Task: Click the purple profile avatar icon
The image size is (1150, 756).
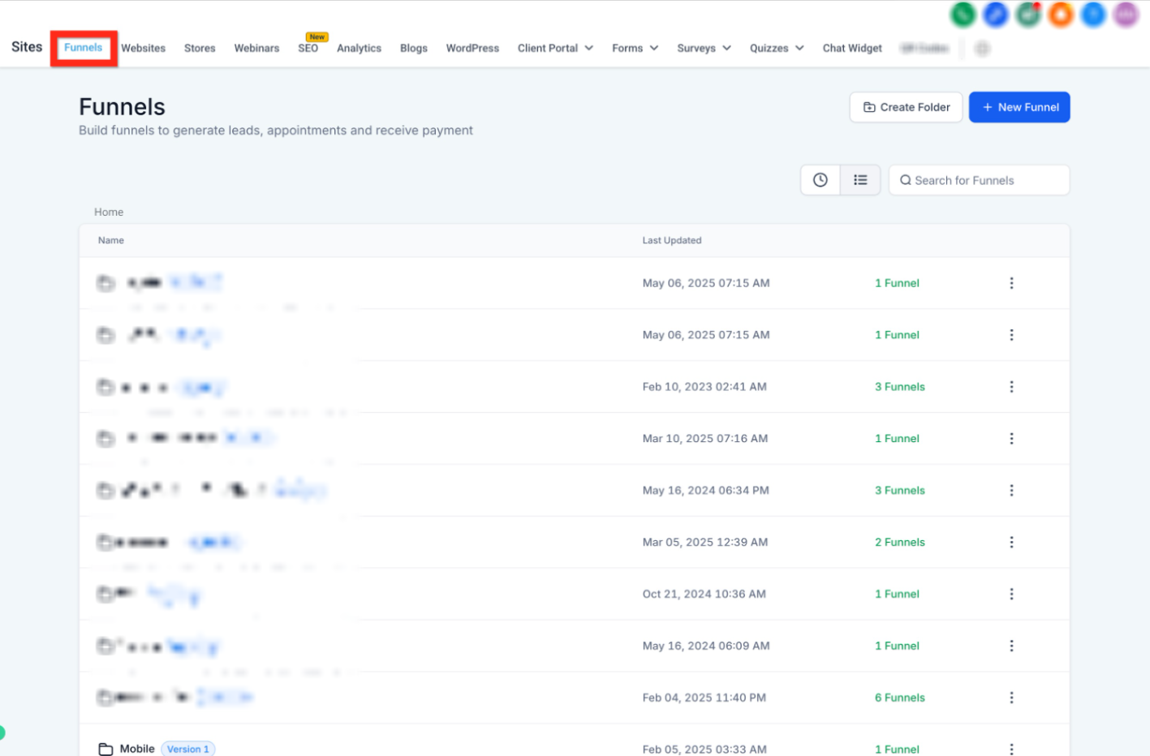Action: click(x=1126, y=14)
